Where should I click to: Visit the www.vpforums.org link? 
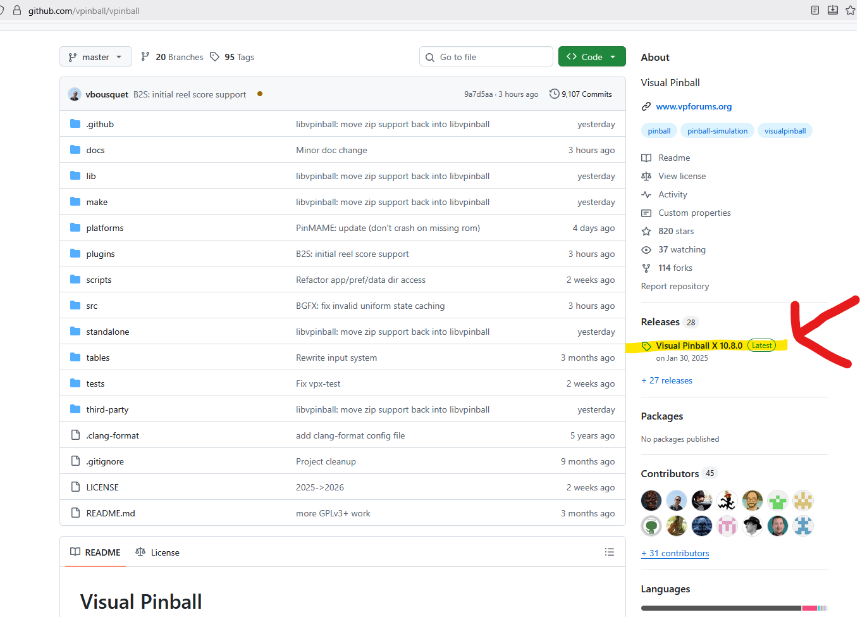[694, 106]
